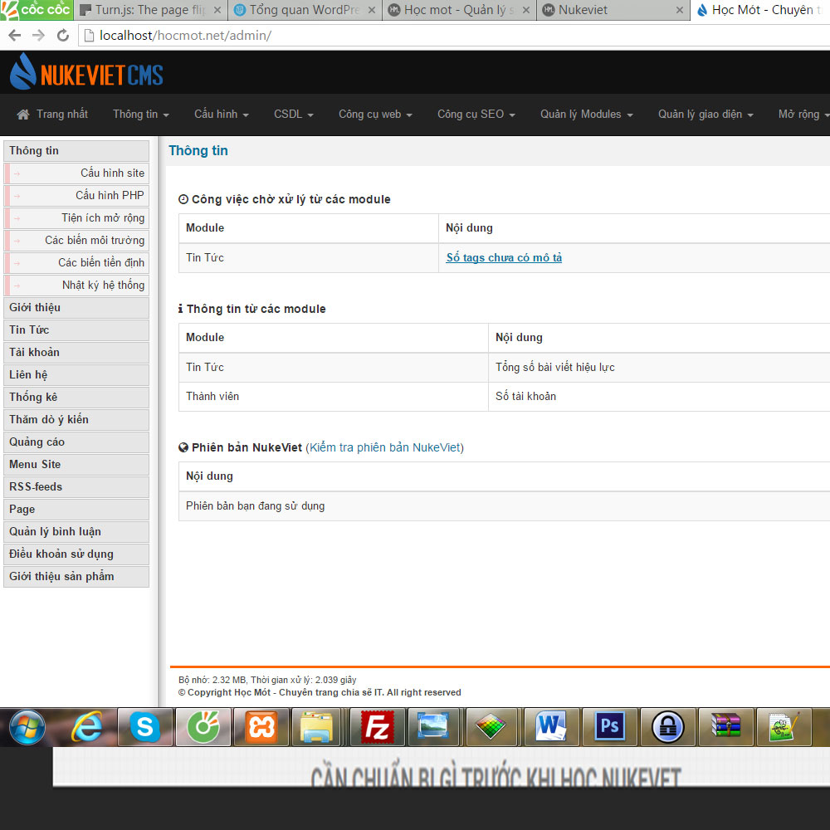
Task: Open Thống kê module in sidebar
Action: [x=76, y=397]
